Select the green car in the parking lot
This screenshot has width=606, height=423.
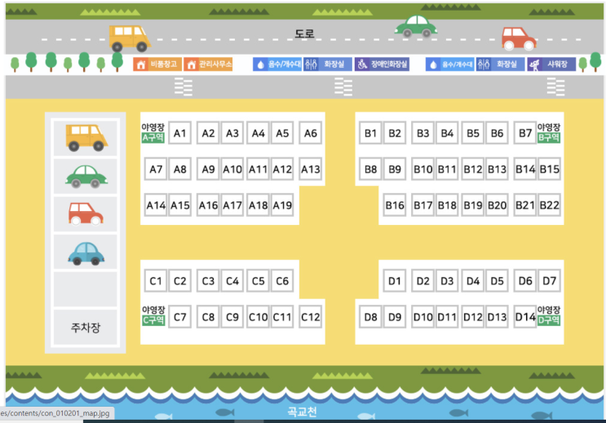pos(86,177)
